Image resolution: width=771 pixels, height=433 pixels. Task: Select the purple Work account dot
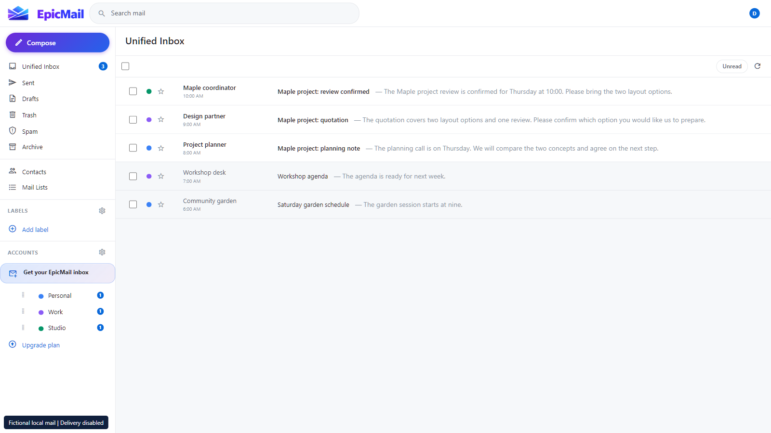(41, 312)
